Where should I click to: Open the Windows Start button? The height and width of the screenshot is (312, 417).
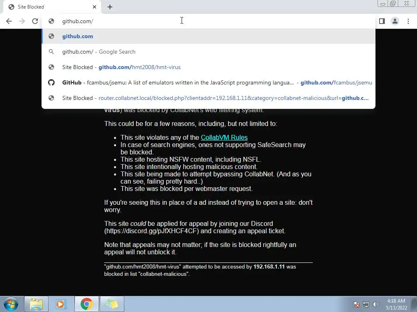(11, 304)
